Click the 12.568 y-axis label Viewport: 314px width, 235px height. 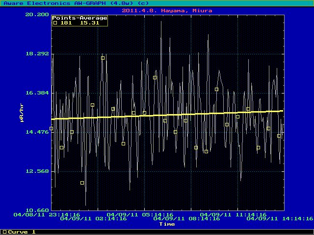click(36, 171)
